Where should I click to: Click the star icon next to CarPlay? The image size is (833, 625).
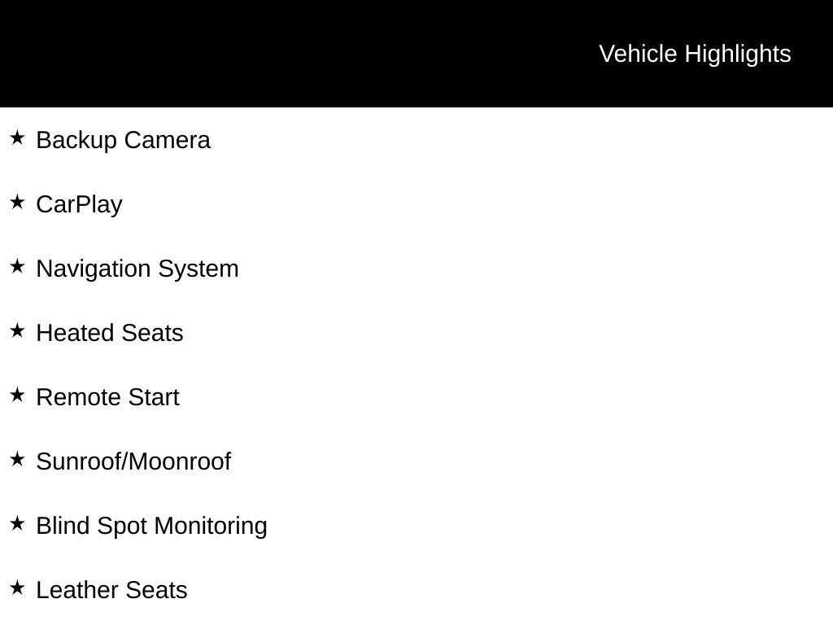17,202
